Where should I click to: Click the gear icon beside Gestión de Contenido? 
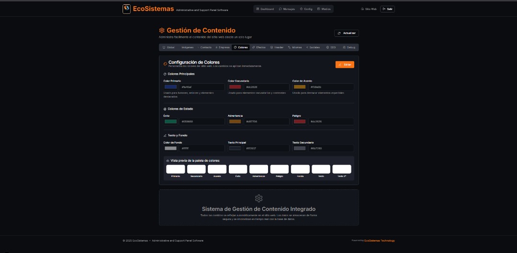click(162, 30)
